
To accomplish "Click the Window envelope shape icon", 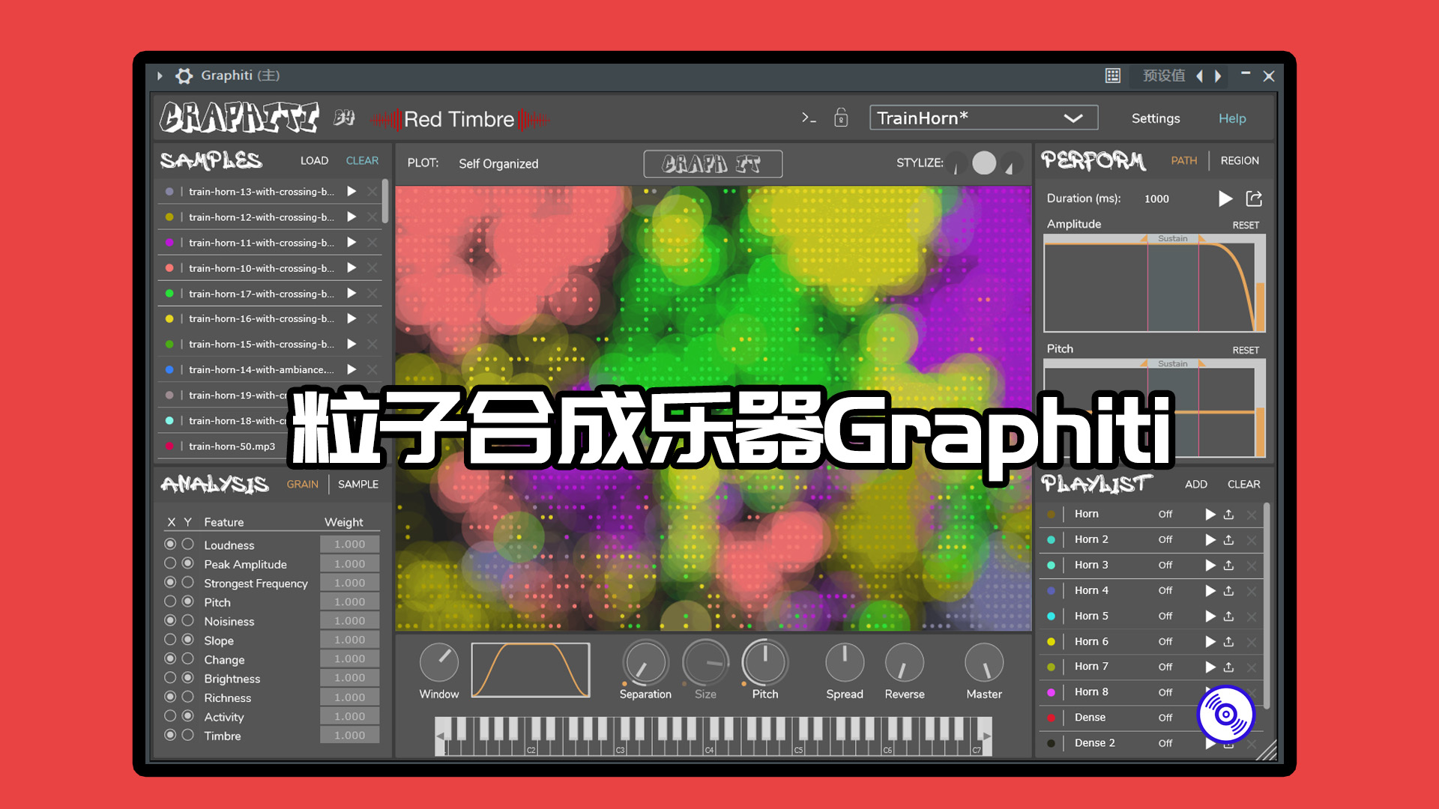I will tap(530, 669).
